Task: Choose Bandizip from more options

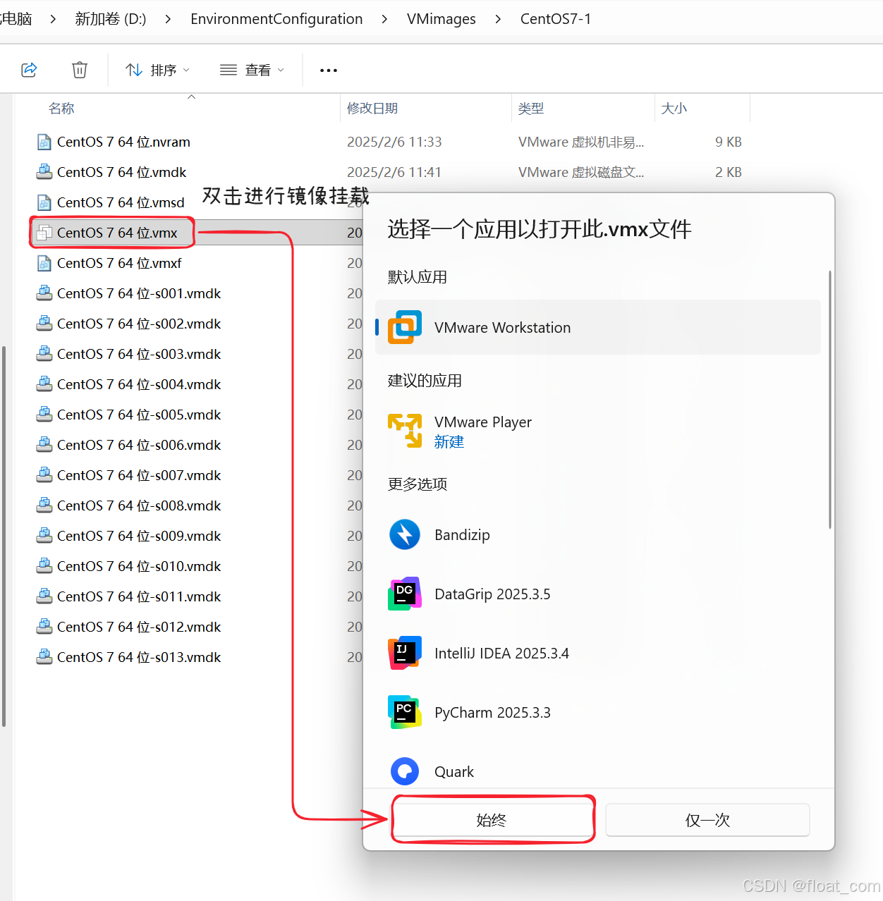Action: [x=598, y=534]
